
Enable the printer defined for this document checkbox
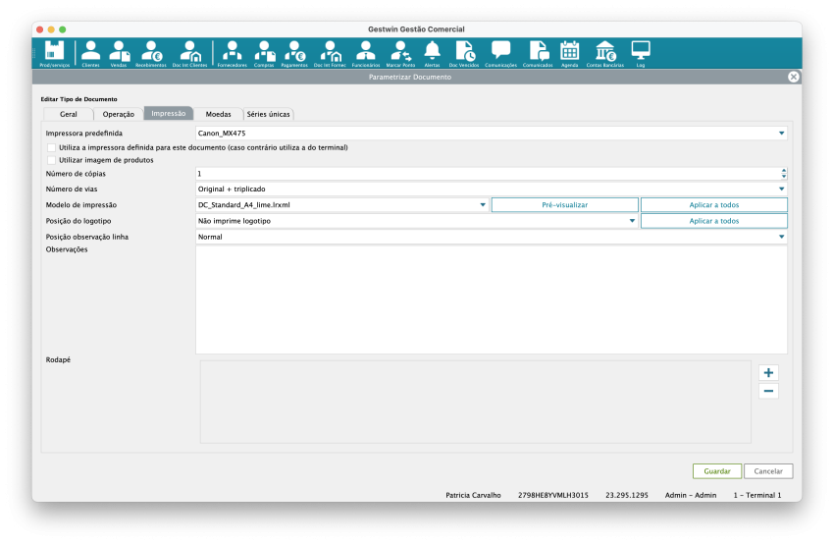point(51,147)
